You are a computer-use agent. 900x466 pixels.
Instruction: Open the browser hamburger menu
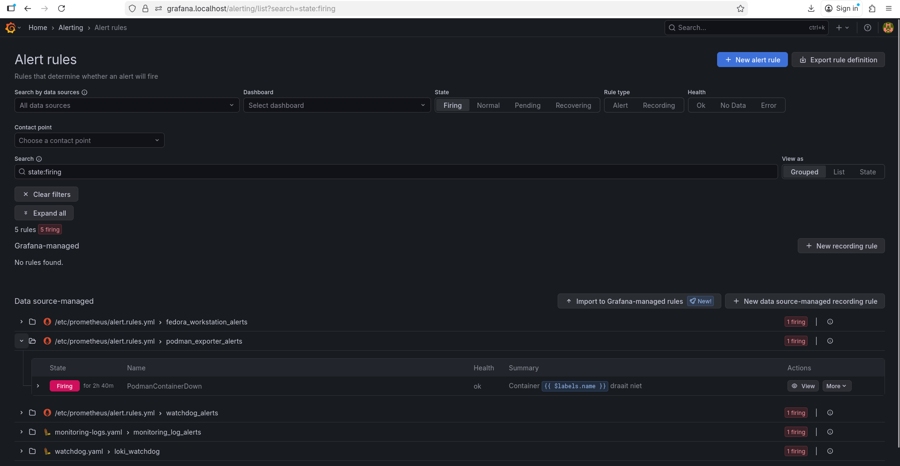[x=889, y=8]
